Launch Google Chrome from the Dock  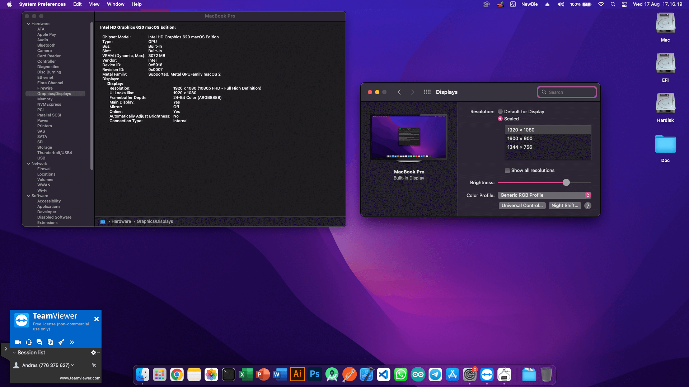pos(177,375)
